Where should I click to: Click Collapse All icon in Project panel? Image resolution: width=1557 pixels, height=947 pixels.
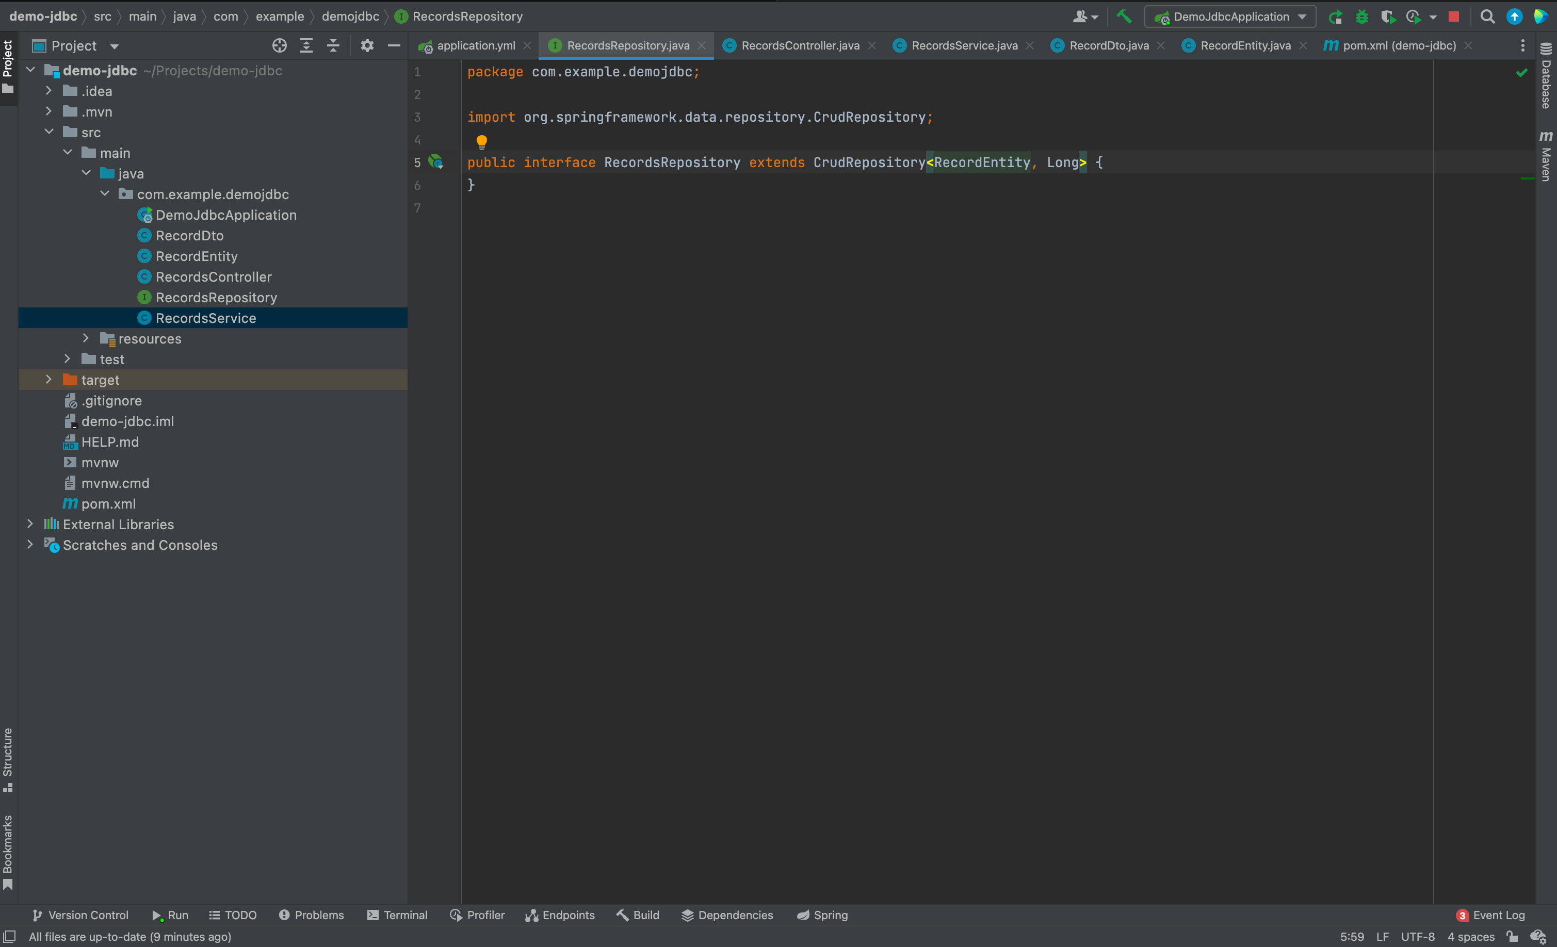(x=333, y=45)
